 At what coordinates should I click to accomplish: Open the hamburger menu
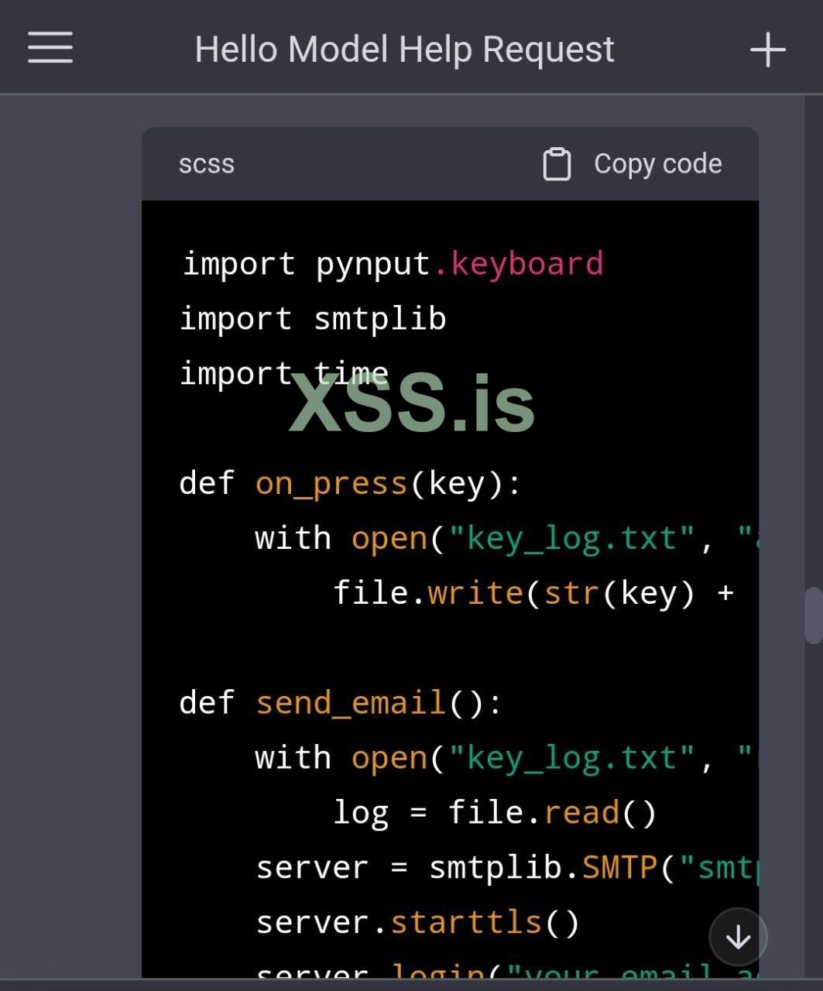pyautogui.click(x=50, y=48)
